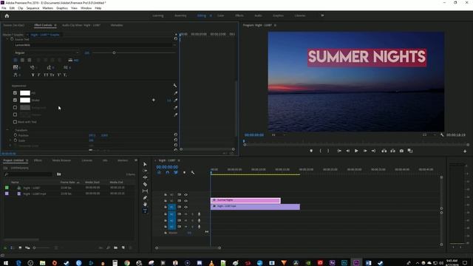This screenshot has width=473, height=266.
Task: Show more workspaces with double chevron
Action: click(x=322, y=16)
